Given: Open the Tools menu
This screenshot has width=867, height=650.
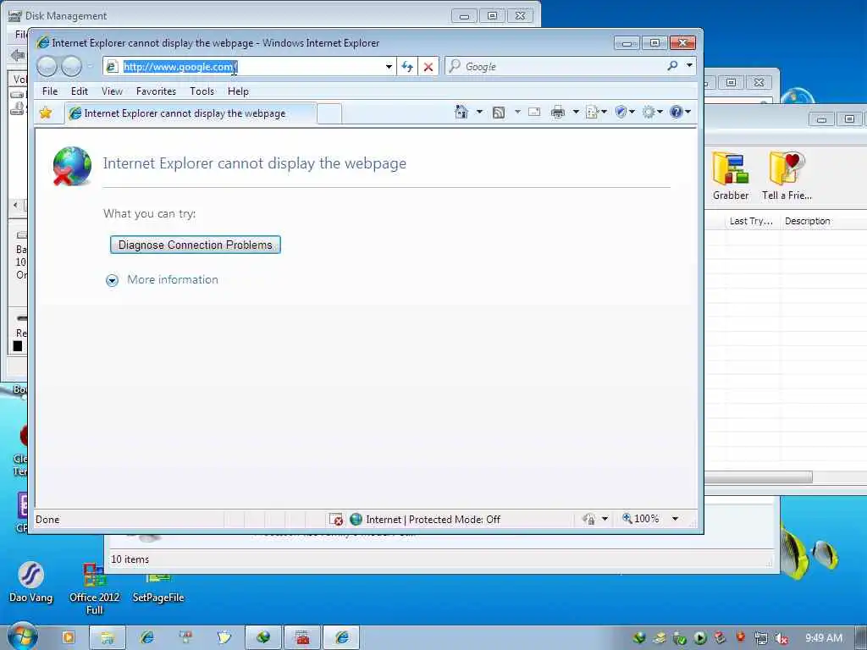Looking at the screenshot, I should 202,91.
